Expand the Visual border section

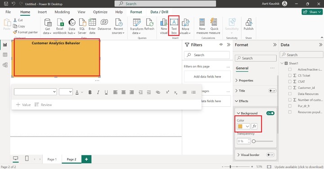click(x=248, y=155)
